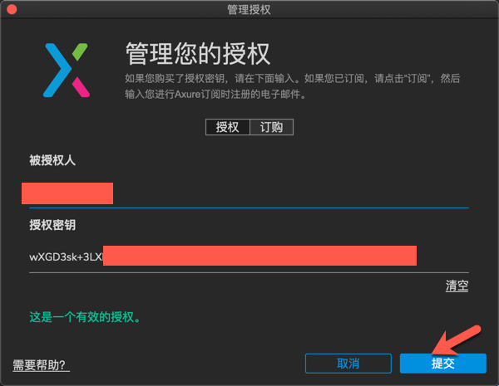Click the red block covering license key
This screenshot has width=499, height=386.
click(x=259, y=256)
